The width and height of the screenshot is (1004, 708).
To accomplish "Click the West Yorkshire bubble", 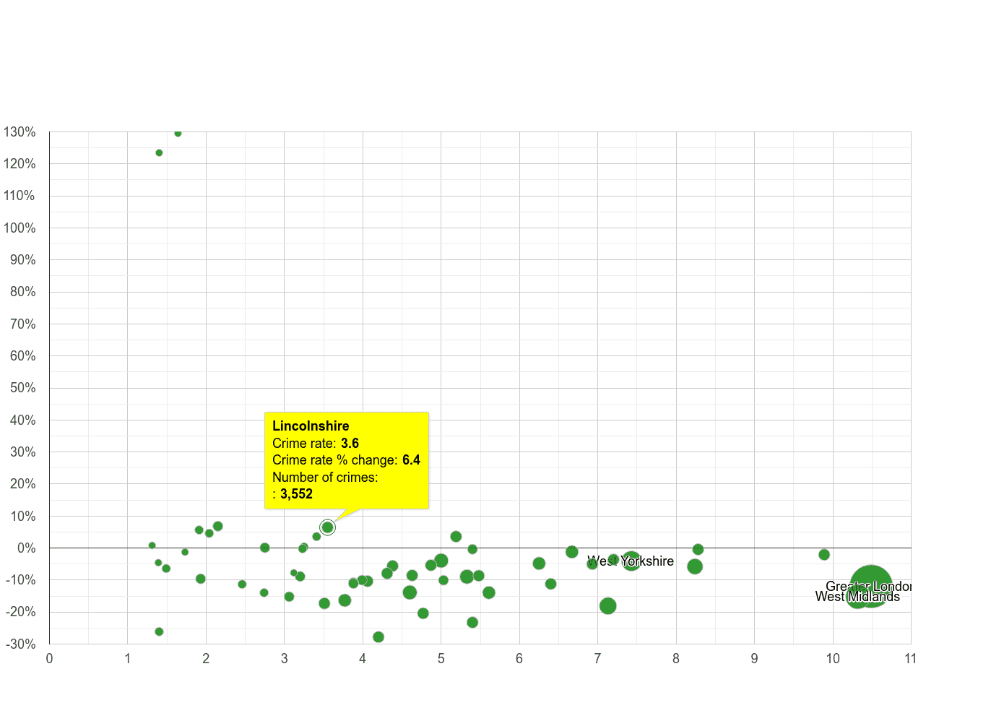I will [631, 561].
